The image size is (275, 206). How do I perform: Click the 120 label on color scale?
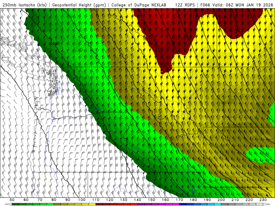(110, 200)
